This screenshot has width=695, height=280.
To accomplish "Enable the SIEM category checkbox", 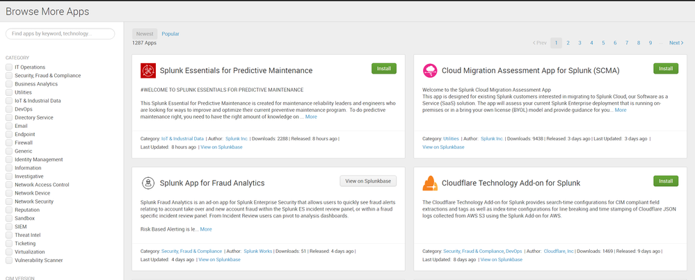I will pos(9,227).
